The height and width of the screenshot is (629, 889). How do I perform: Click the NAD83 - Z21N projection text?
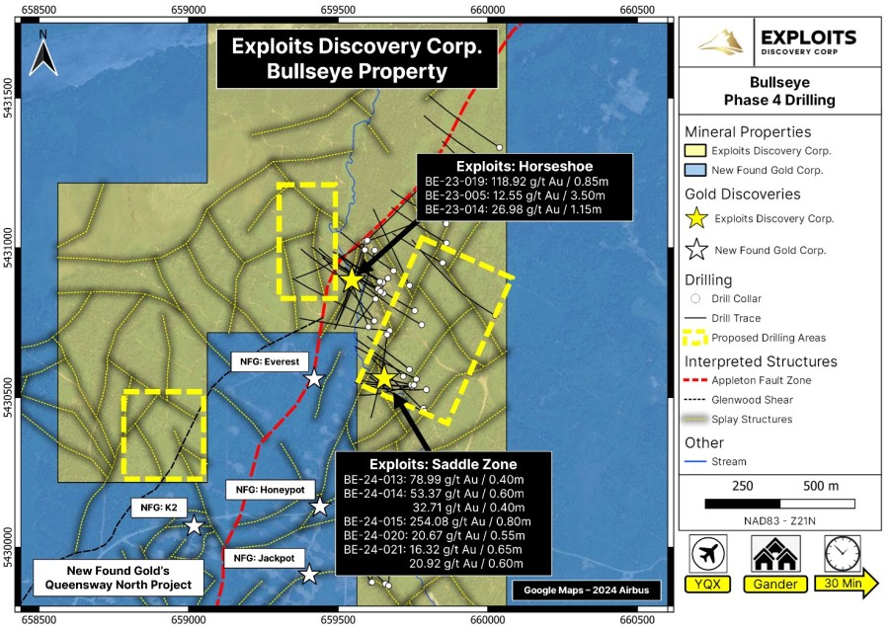(x=779, y=520)
